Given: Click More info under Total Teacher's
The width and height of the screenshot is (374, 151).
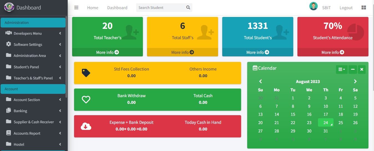Looking at the screenshot, I should [107, 52].
